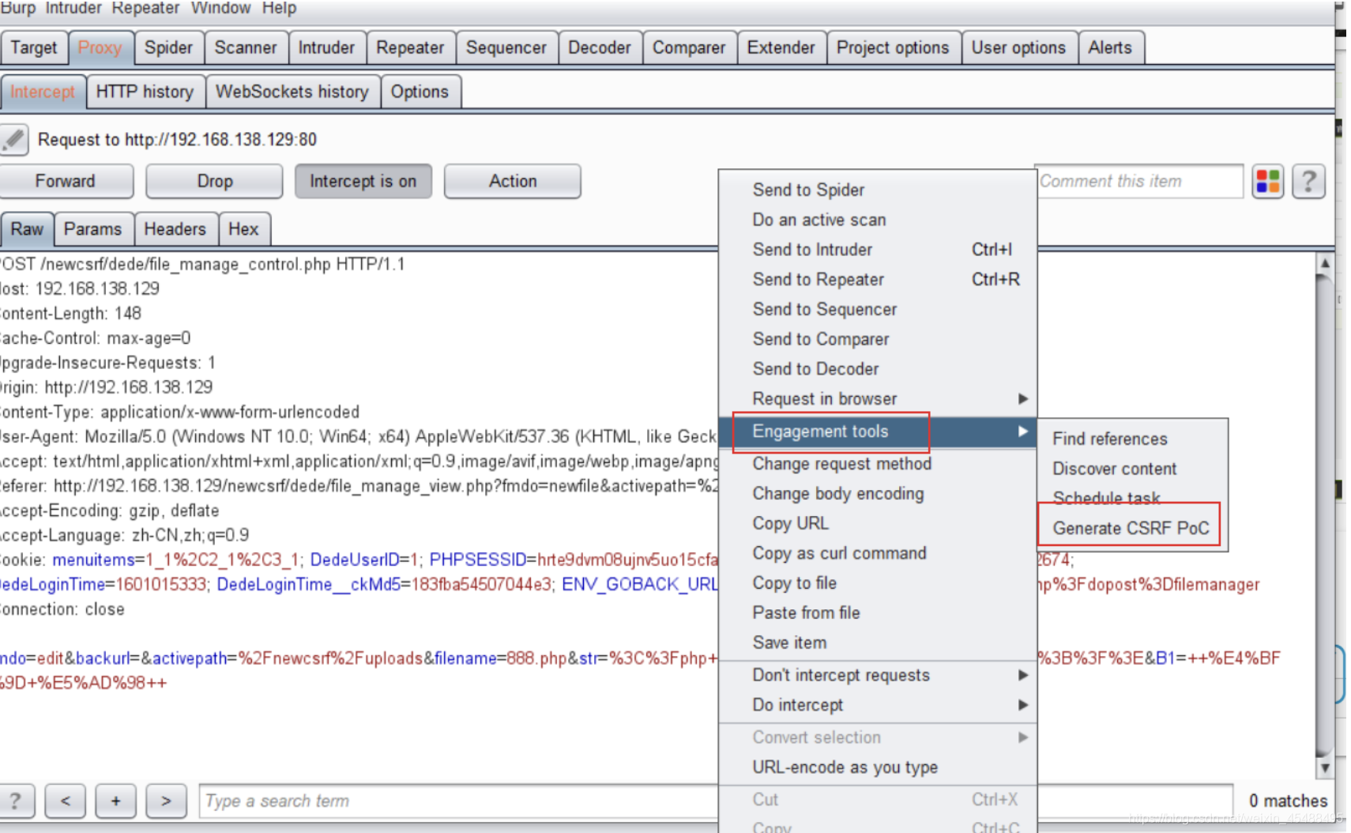Click the scrollbar up arrow in the request editor
This screenshot has width=1351, height=833.
[x=1325, y=263]
